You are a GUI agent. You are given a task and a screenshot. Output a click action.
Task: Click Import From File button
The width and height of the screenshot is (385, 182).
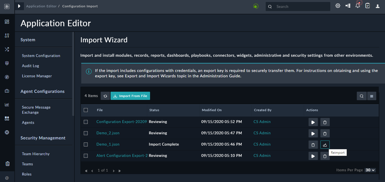point(130,96)
